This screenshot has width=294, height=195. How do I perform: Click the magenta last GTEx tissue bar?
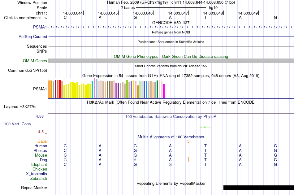click(164, 91)
